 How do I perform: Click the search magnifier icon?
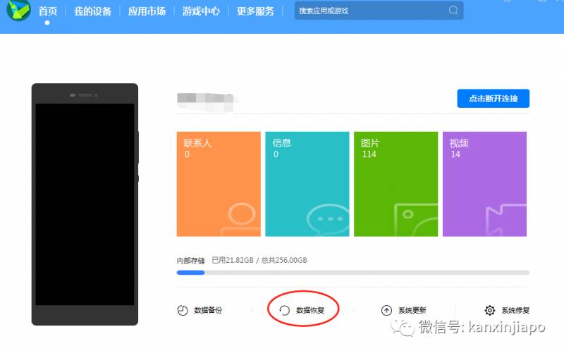tap(453, 11)
